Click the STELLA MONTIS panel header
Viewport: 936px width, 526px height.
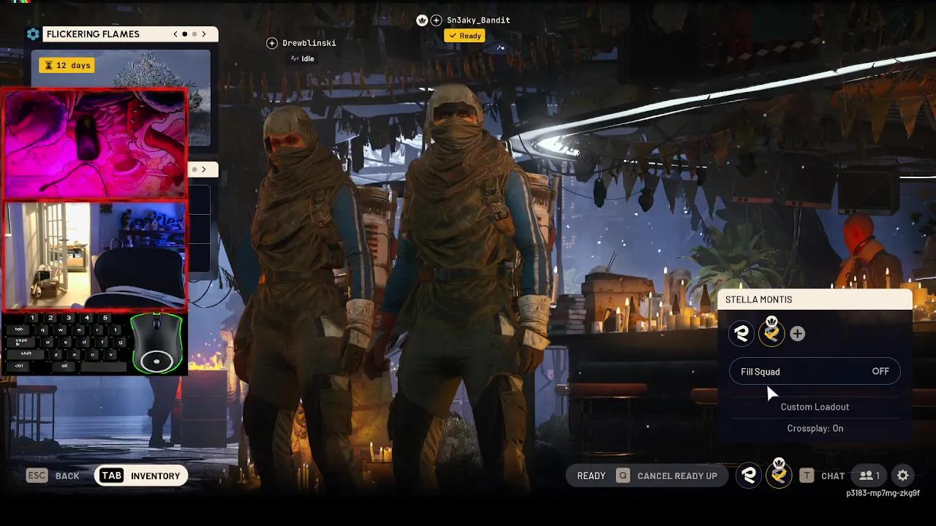[815, 300]
